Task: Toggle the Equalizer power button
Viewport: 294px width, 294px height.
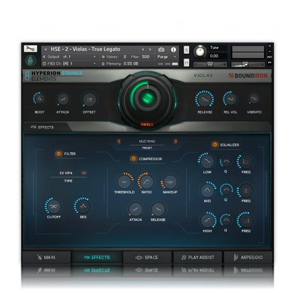Action: tap(215, 145)
